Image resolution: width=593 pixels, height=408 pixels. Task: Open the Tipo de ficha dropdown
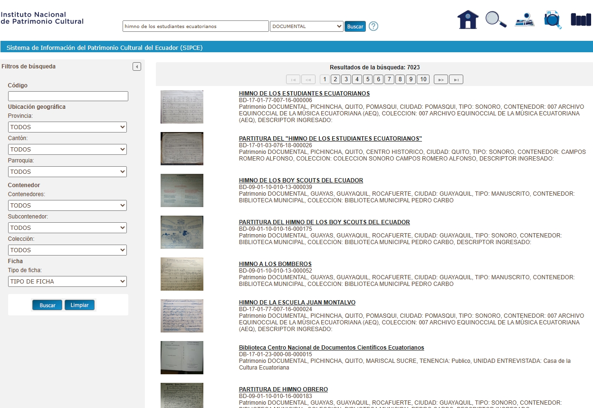pos(67,282)
